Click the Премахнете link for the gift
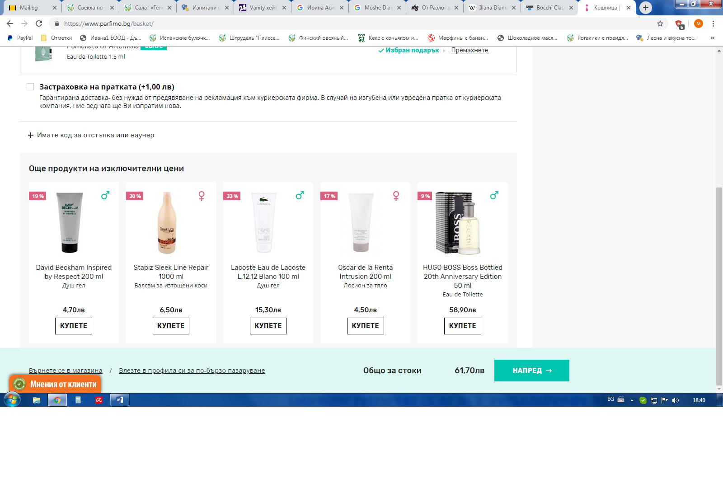The width and height of the screenshot is (723, 479). (469, 50)
